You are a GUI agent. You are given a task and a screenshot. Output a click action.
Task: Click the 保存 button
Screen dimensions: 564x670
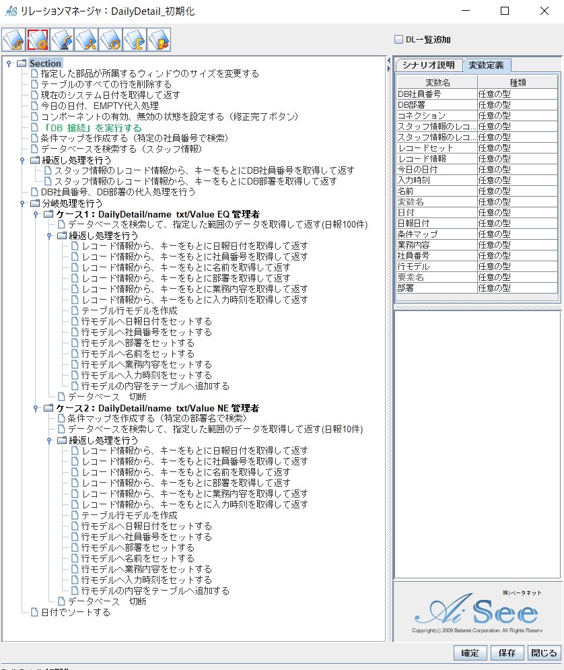[x=507, y=653]
